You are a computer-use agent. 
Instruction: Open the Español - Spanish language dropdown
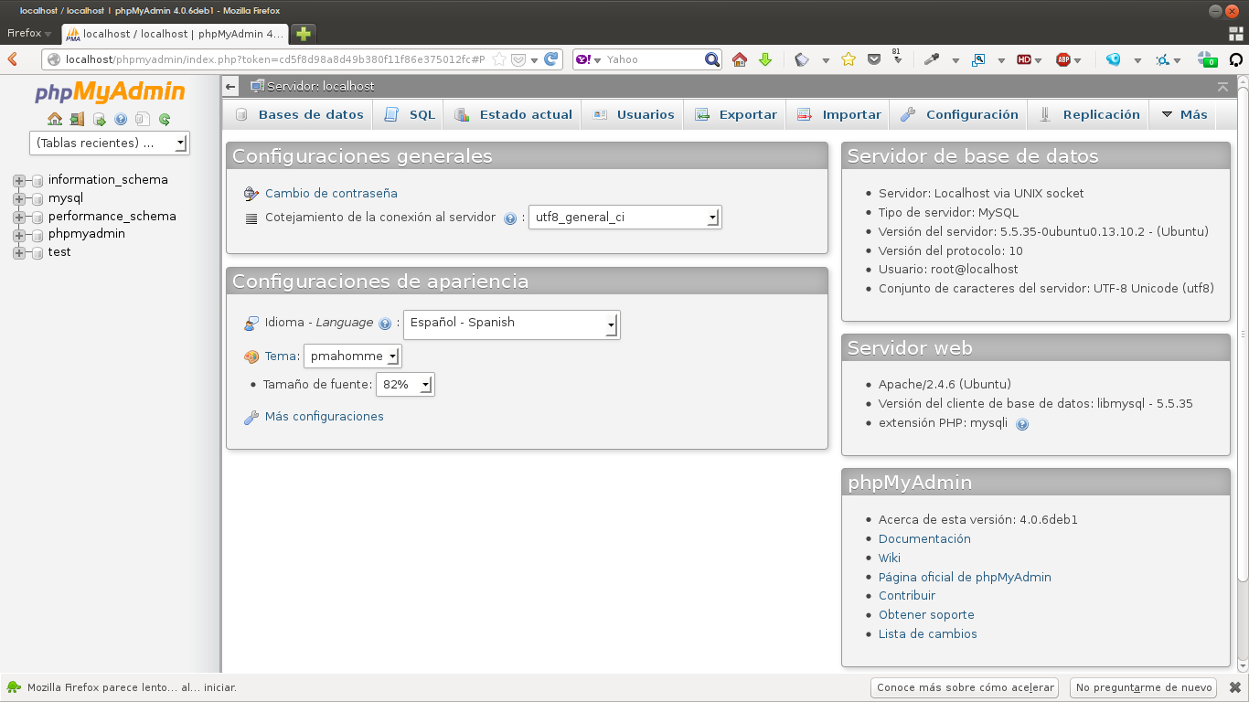pyautogui.click(x=512, y=324)
